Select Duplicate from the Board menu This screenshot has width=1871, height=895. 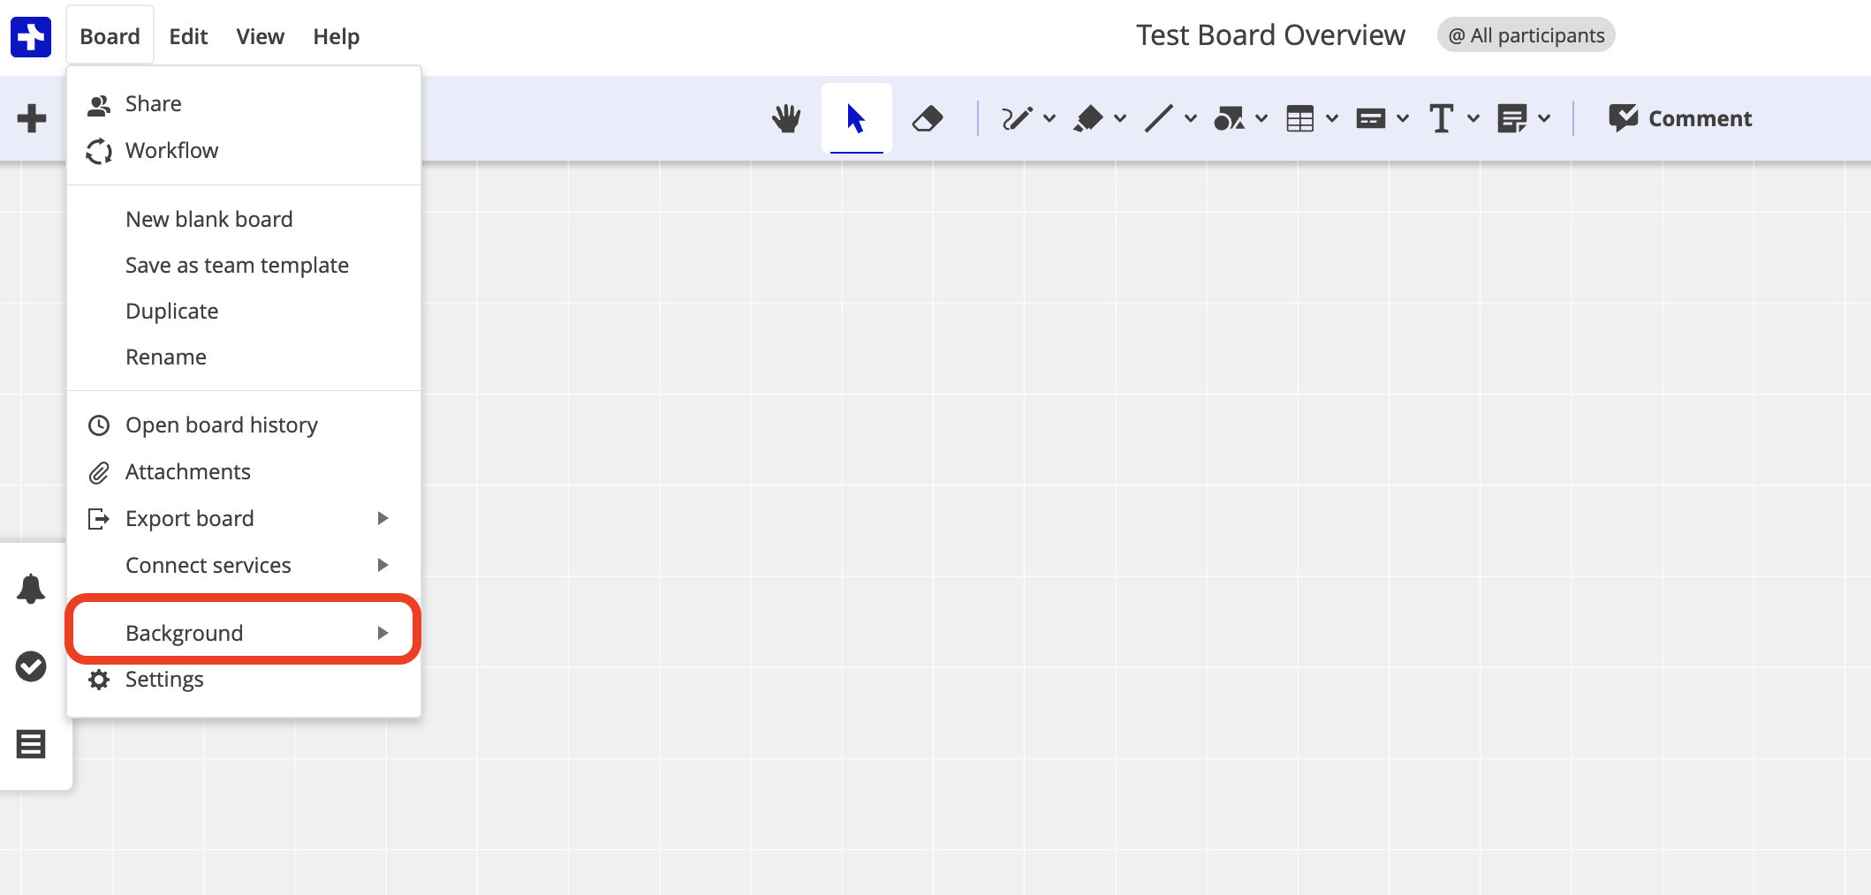172,311
